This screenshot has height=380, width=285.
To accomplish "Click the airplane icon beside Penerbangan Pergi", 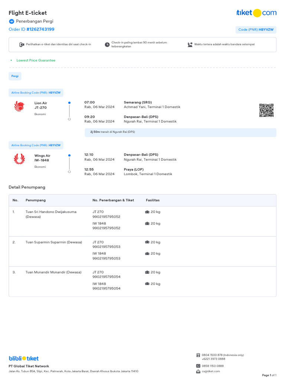I will click(x=11, y=22).
